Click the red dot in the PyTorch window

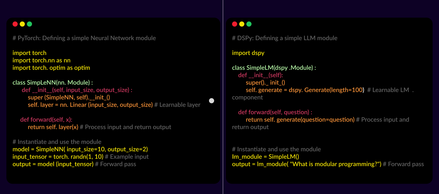click(x=15, y=24)
